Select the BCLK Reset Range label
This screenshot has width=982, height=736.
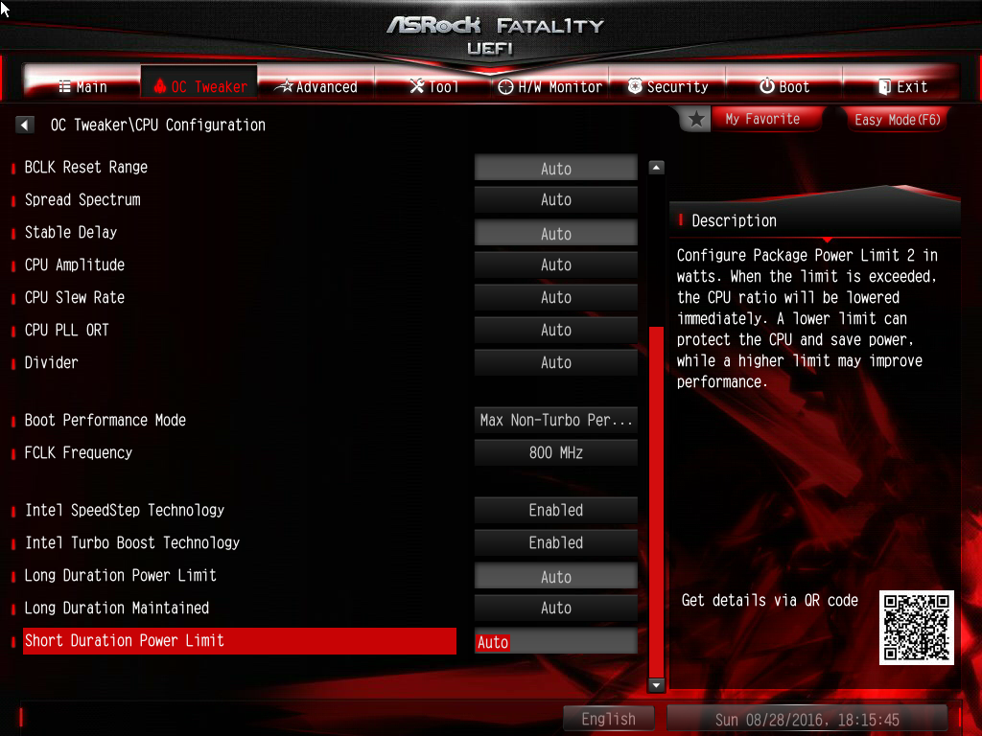pyautogui.click(x=85, y=167)
